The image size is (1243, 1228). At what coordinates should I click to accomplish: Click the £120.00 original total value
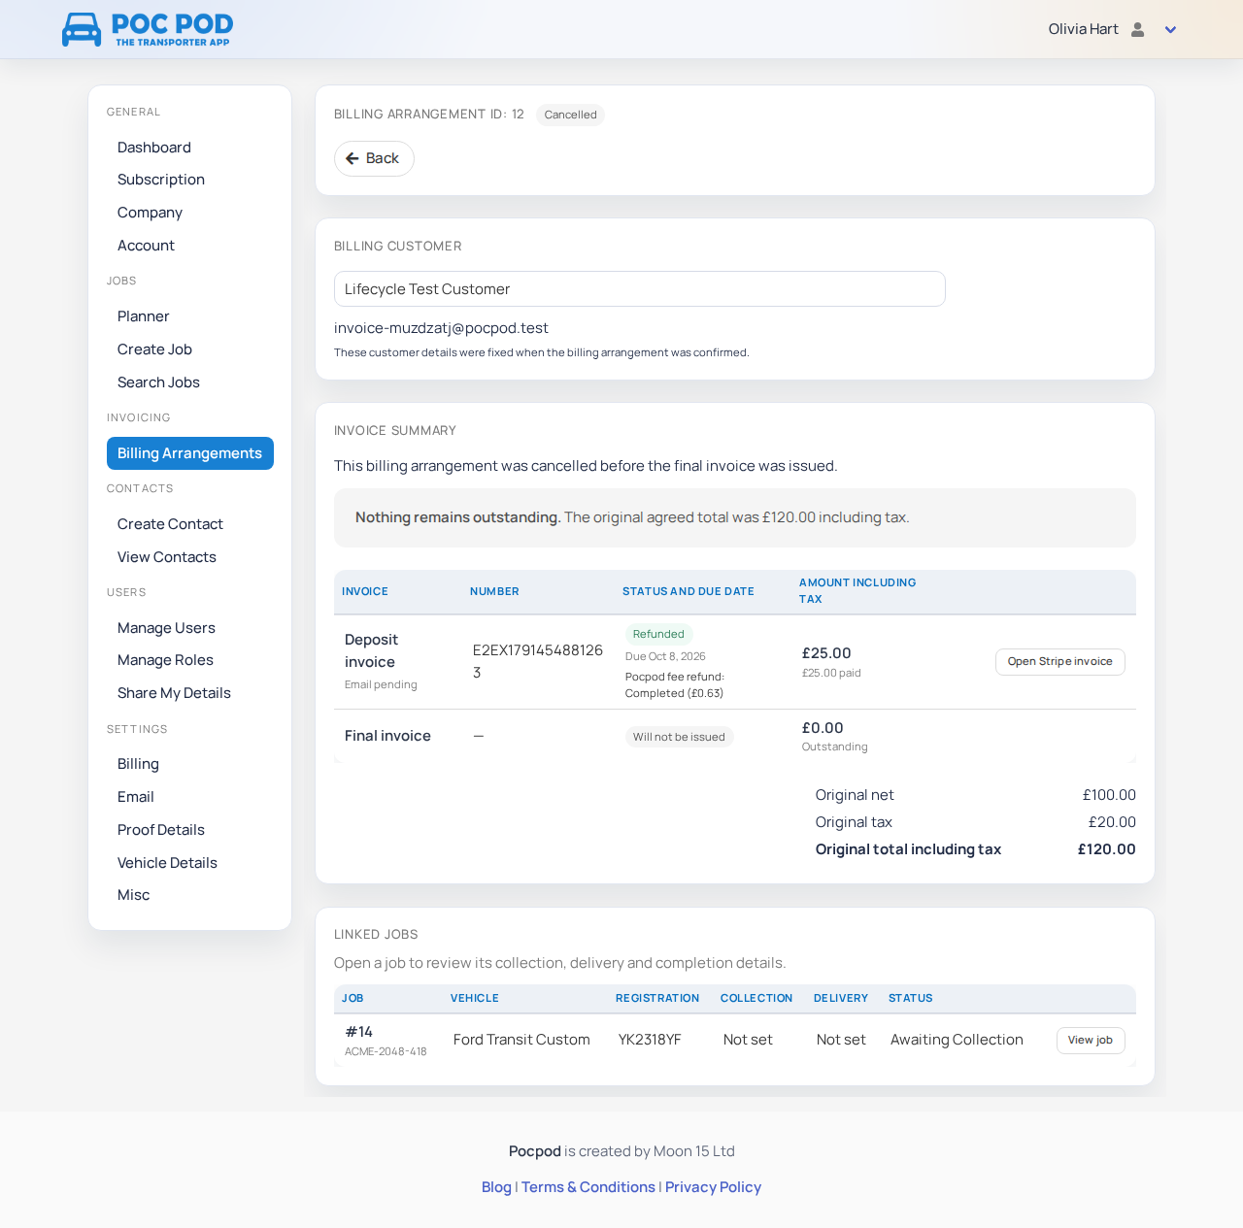pyautogui.click(x=1106, y=849)
